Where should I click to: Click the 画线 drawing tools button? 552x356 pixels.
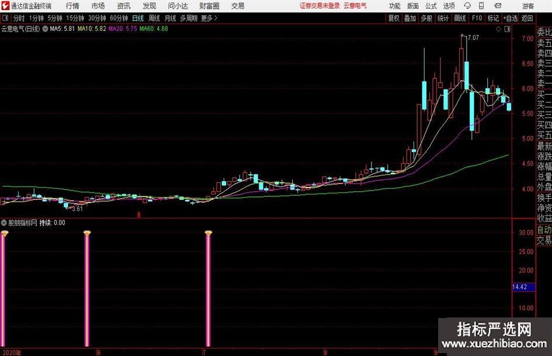tap(460, 18)
